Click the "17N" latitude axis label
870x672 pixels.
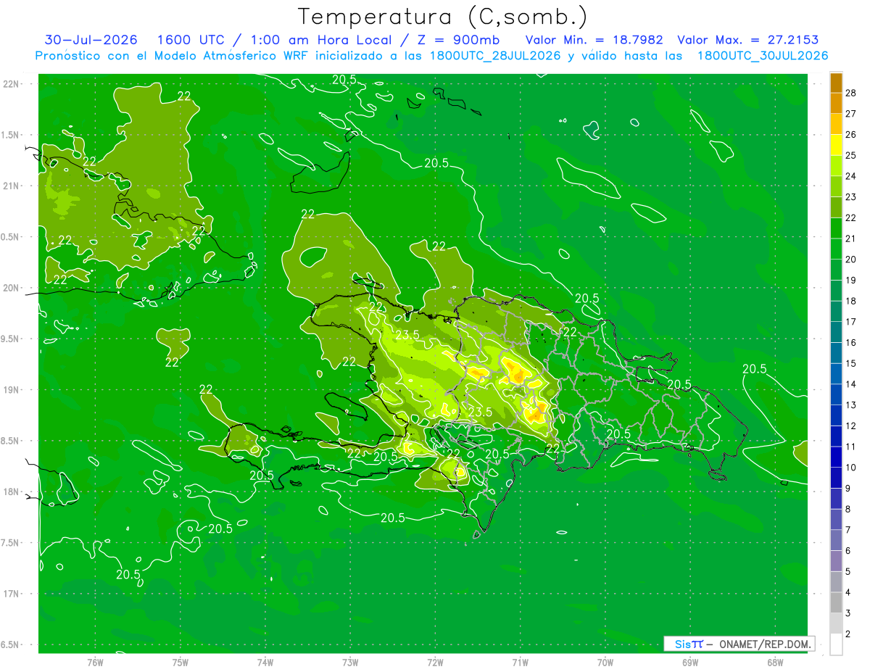point(12,594)
